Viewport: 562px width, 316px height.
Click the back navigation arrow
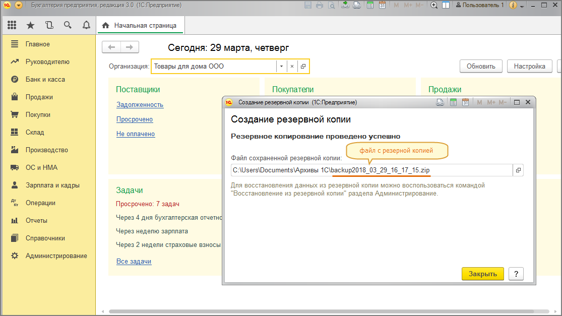[x=111, y=47]
